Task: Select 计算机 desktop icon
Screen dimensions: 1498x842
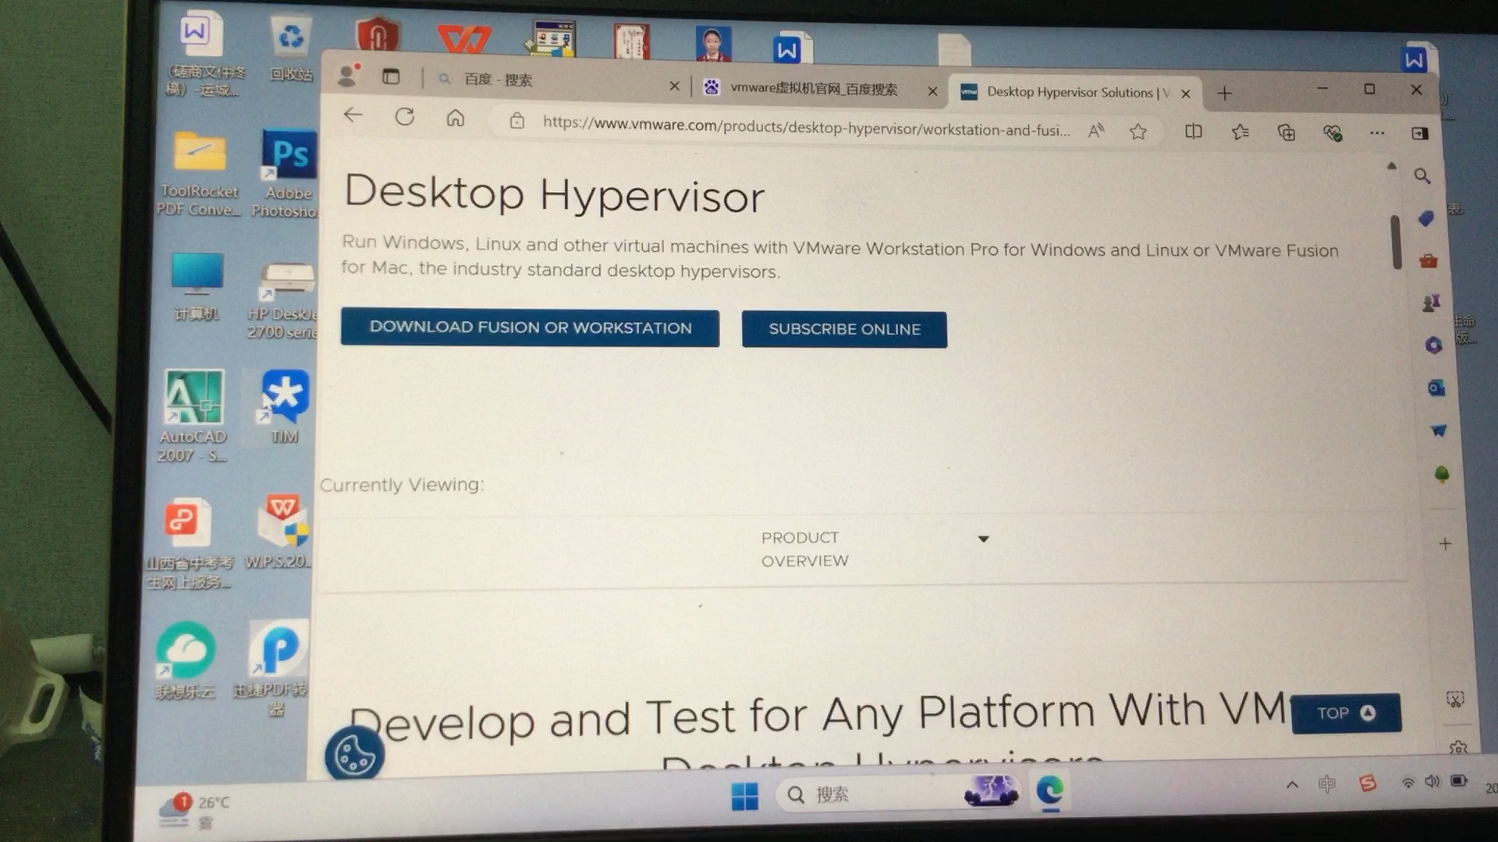Action: 197,286
